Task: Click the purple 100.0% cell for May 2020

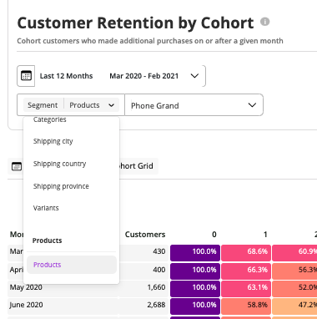Action: (195, 287)
